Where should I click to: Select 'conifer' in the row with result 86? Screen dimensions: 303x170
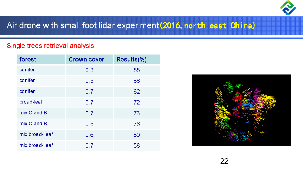(x=27, y=81)
